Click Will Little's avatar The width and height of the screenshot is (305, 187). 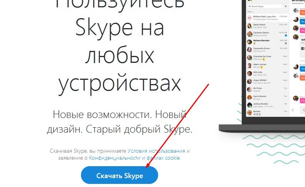(249, 74)
